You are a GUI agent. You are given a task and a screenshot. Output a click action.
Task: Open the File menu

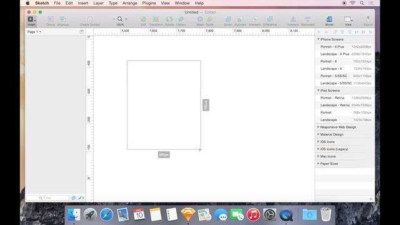tap(57, 3)
